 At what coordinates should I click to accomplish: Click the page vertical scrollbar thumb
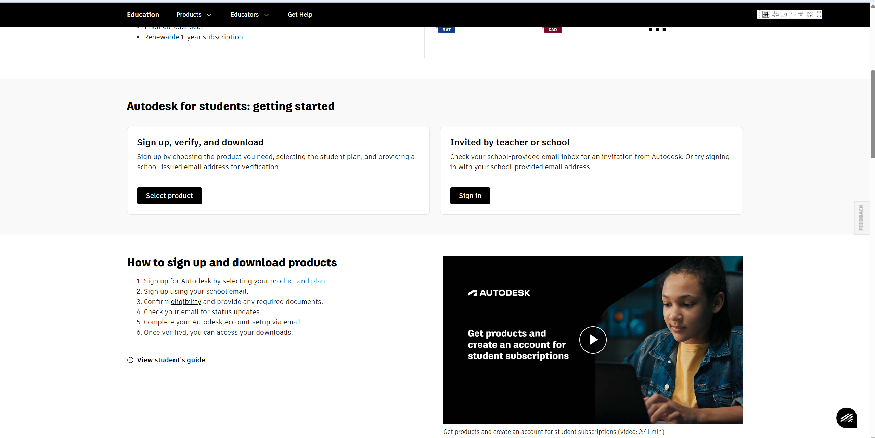(x=872, y=114)
